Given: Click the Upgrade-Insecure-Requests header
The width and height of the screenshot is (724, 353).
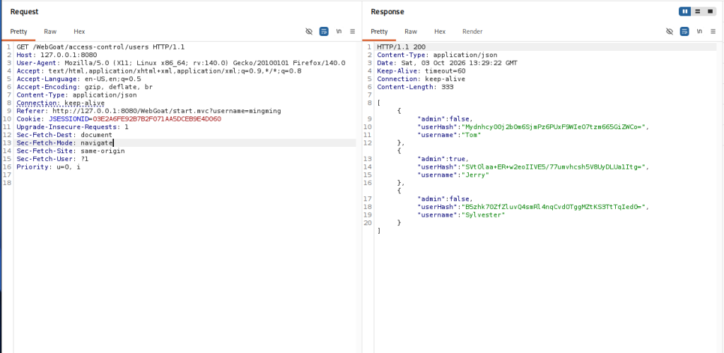Looking at the screenshot, I should pos(73,127).
